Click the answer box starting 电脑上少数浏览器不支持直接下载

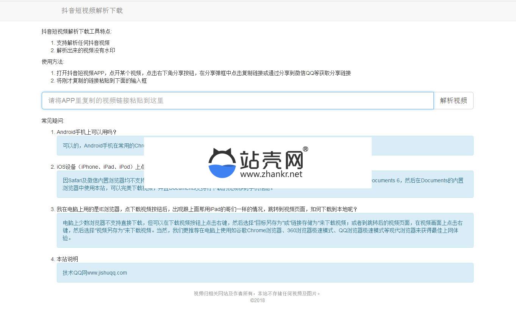tap(265, 230)
